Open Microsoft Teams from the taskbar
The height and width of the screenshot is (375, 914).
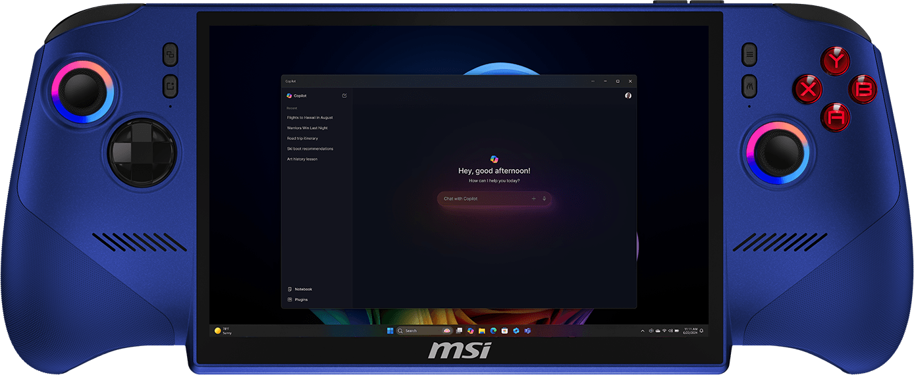click(x=527, y=330)
